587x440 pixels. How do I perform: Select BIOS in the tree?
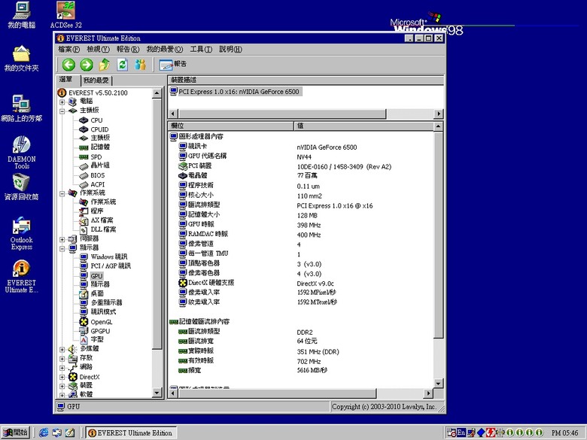click(x=97, y=175)
